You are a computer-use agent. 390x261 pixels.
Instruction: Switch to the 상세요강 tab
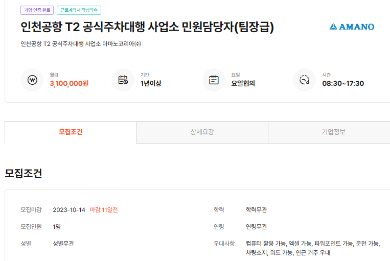[x=202, y=132]
